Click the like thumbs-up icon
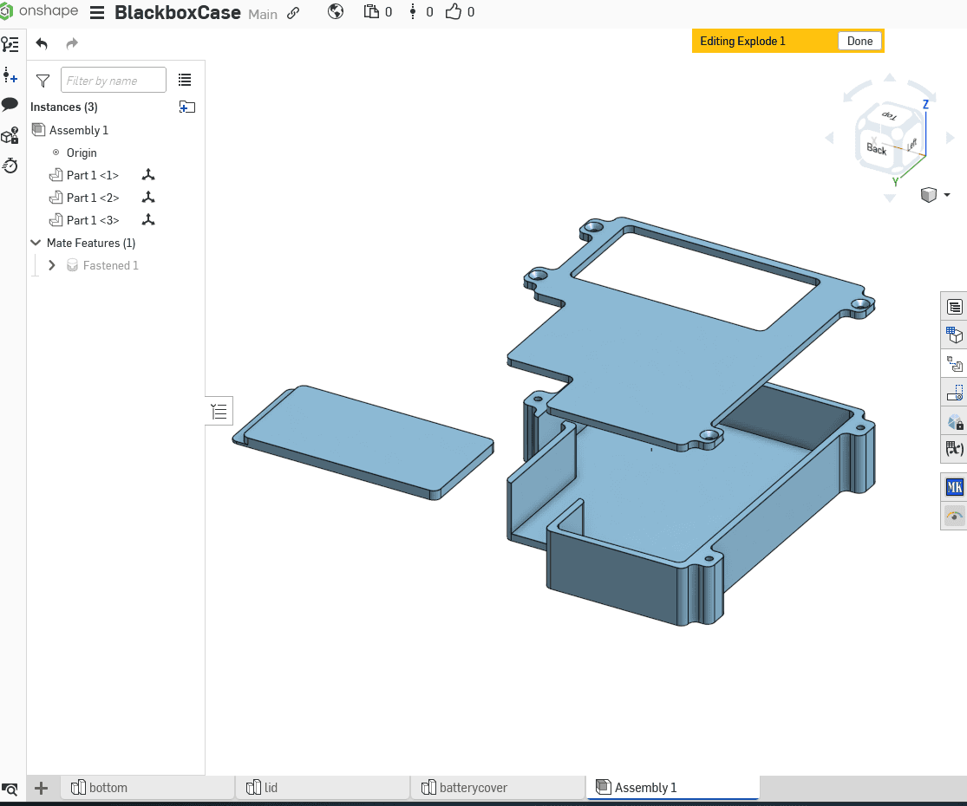 [454, 12]
